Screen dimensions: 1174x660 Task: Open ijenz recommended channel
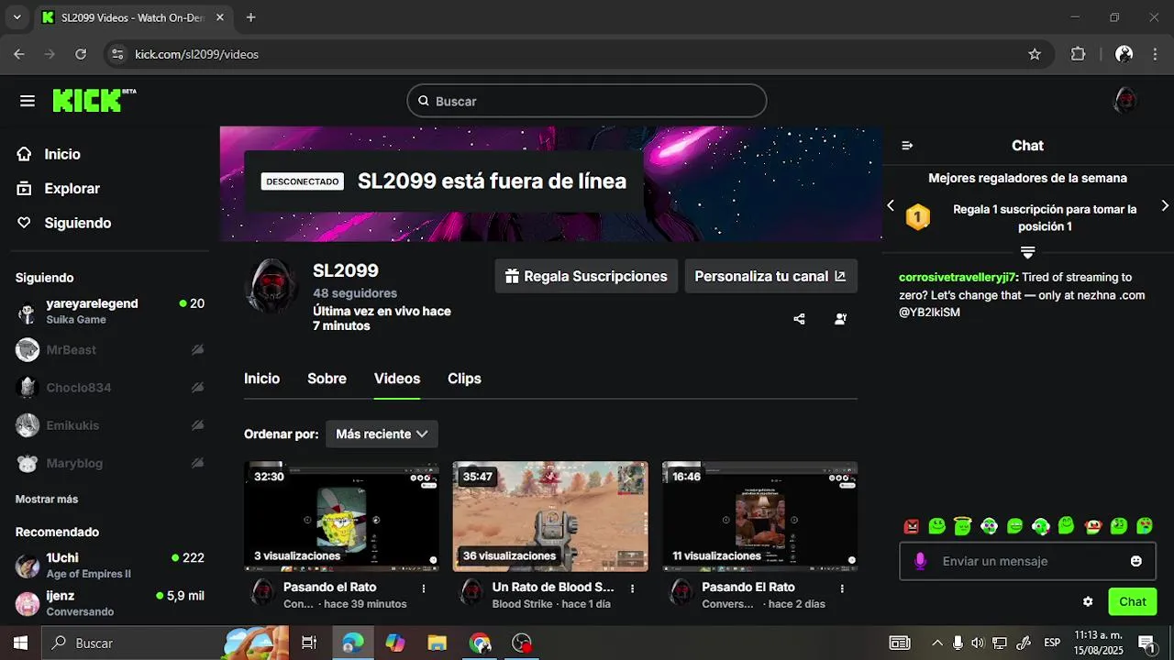[110, 603]
